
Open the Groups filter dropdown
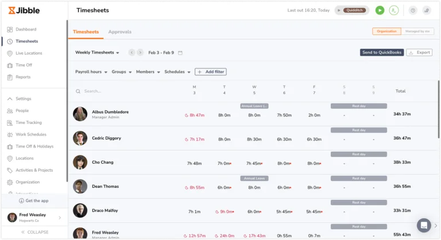[122, 72]
